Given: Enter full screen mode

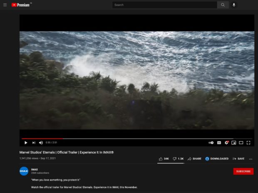Looking at the screenshot, I should tap(248, 143).
